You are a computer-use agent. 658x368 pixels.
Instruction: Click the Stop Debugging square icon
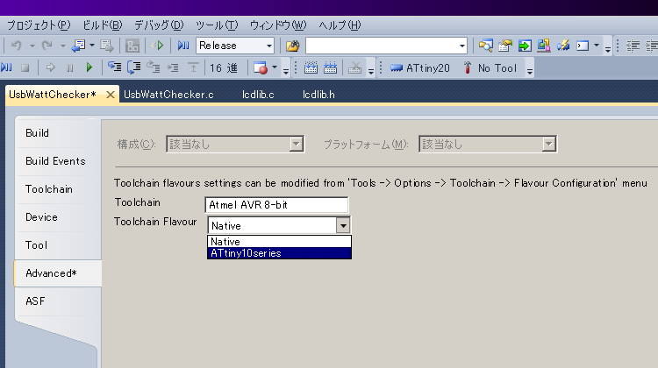pyautogui.click(x=25, y=67)
